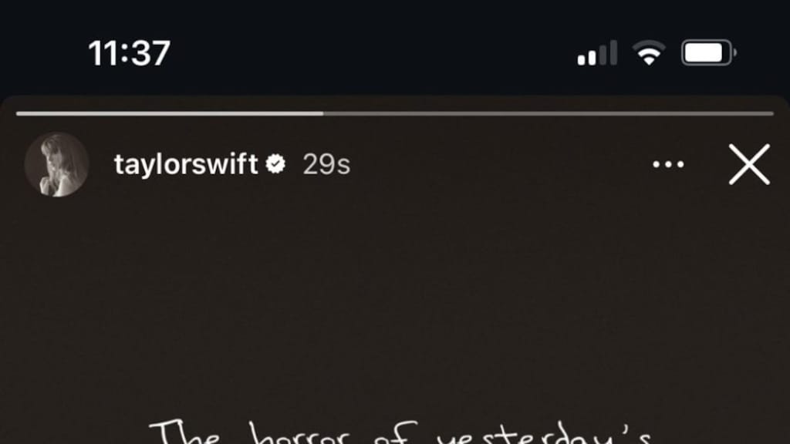
Task: Pause story by tapping empty dark background
Action: 395,302
